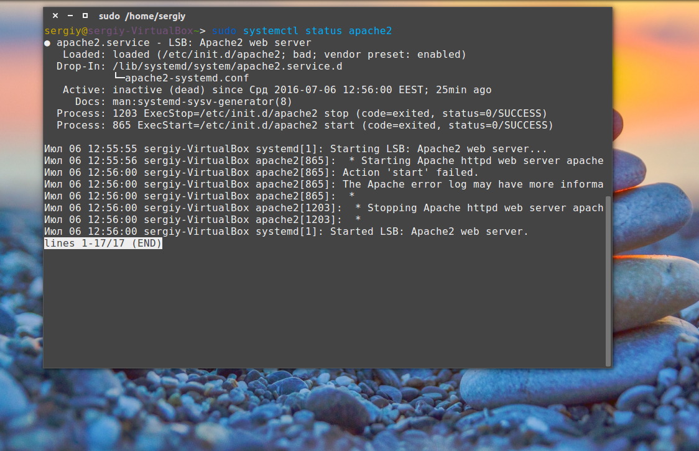Click the 'Started LSB: Apache2 web server.' log line
The height and width of the screenshot is (451, 699).
pos(429,232)
